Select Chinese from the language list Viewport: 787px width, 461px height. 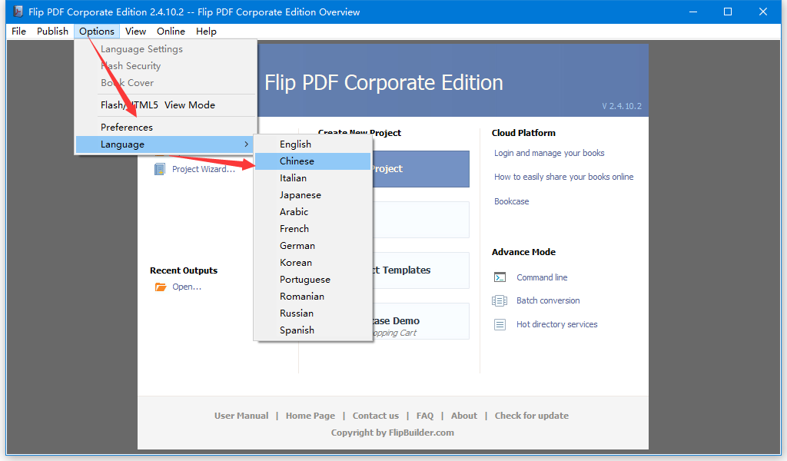[297, 161]
